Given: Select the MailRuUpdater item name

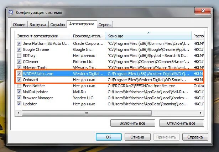Looking at the screenshot, I should (x=35, y=92).
